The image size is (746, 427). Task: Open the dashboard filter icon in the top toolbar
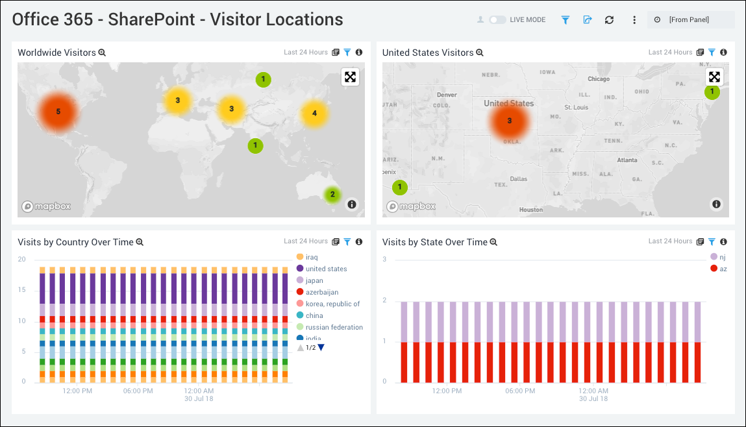566,19
